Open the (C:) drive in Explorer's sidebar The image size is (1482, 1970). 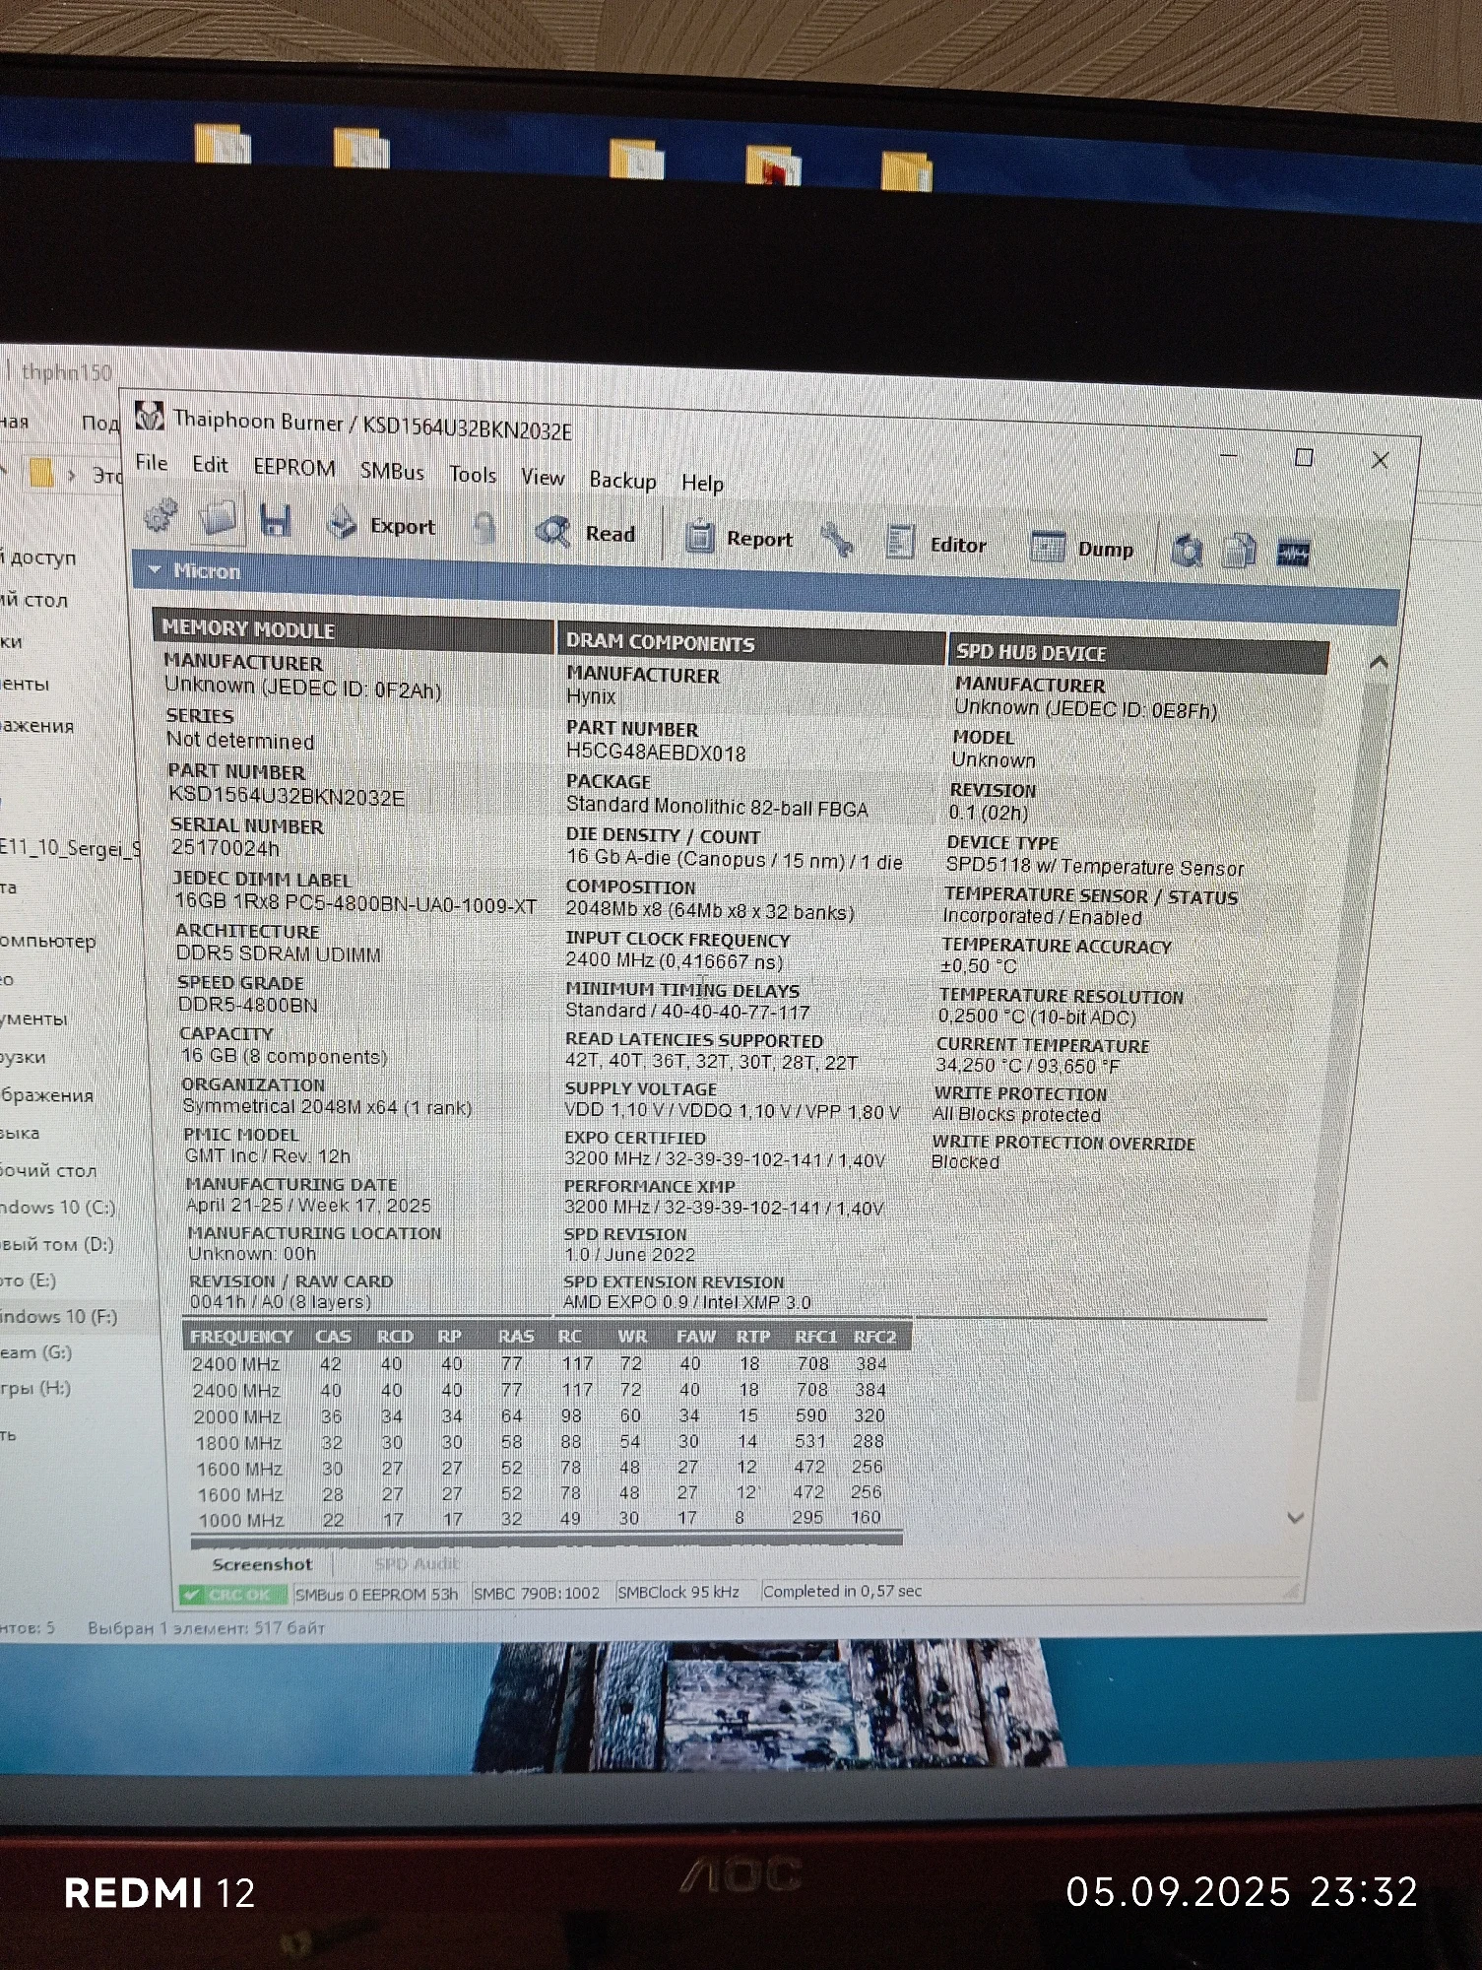(58, 1207)
